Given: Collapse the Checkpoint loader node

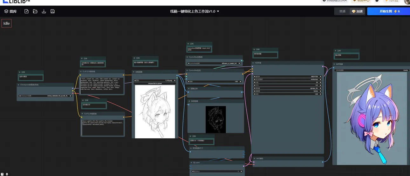Looking at the screenshot, I should 19,85.
